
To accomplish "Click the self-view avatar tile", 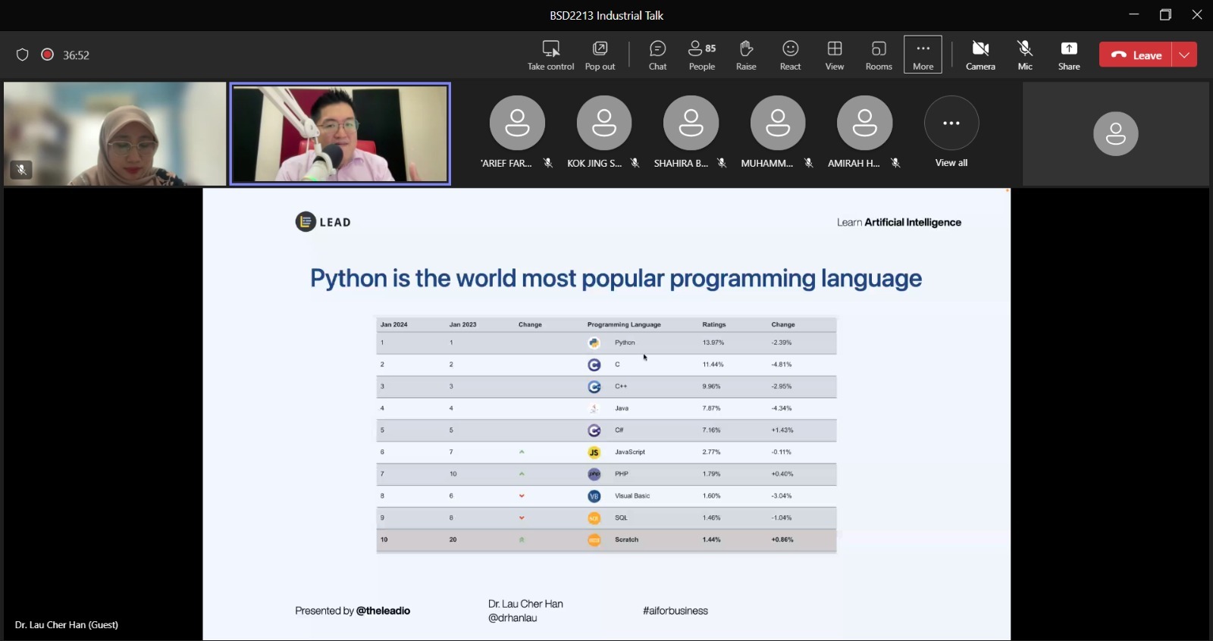I will click(x=1116, y=133).
